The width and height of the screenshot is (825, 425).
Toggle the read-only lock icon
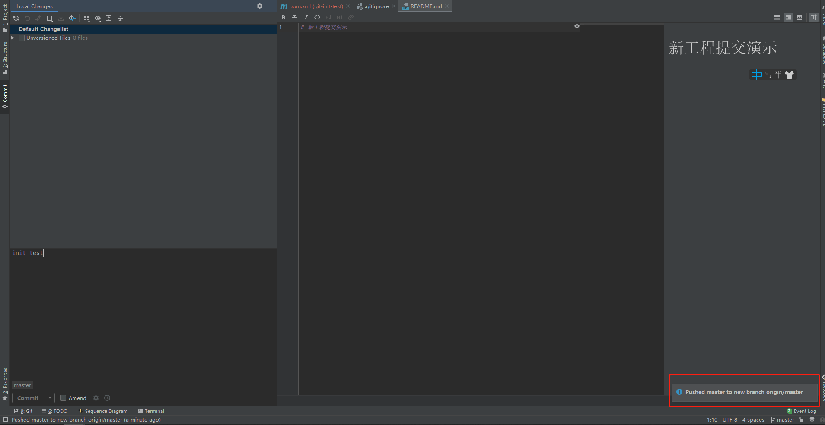tap(801, 420)
